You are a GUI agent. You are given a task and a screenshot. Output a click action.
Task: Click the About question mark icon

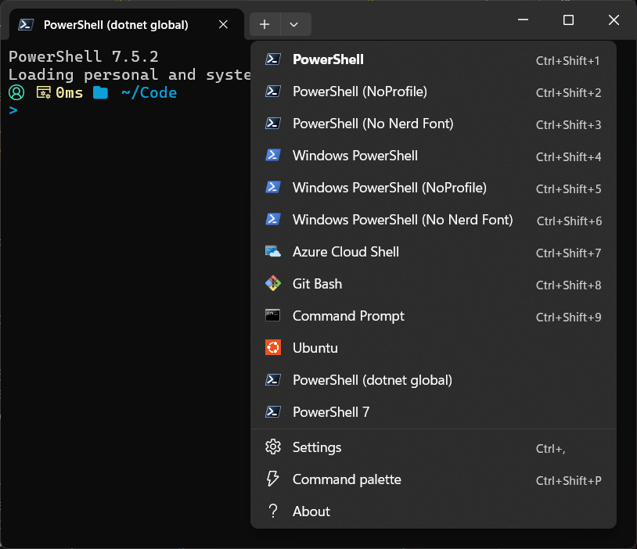click(273, 511)
